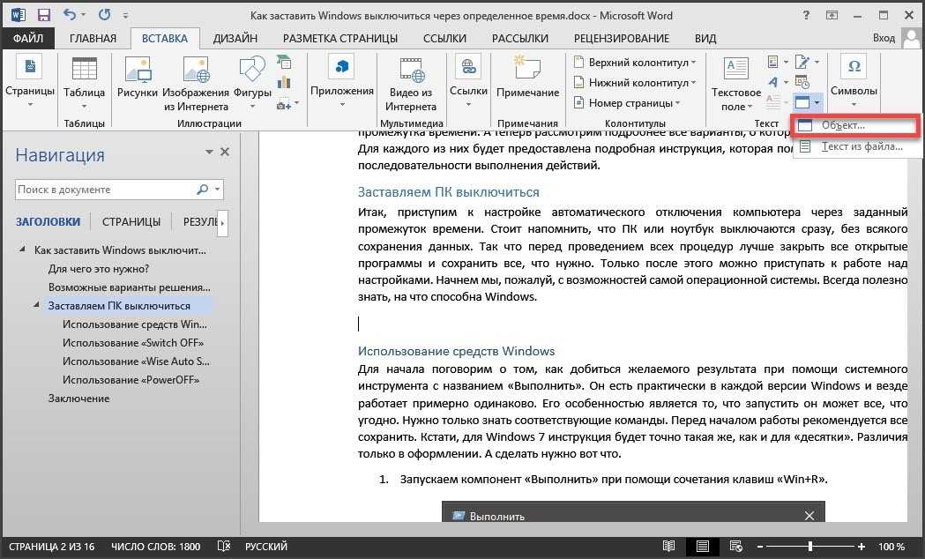Choose Текст из файла... menu entry
The image size is (925, 559).
(x=862, y=146)
